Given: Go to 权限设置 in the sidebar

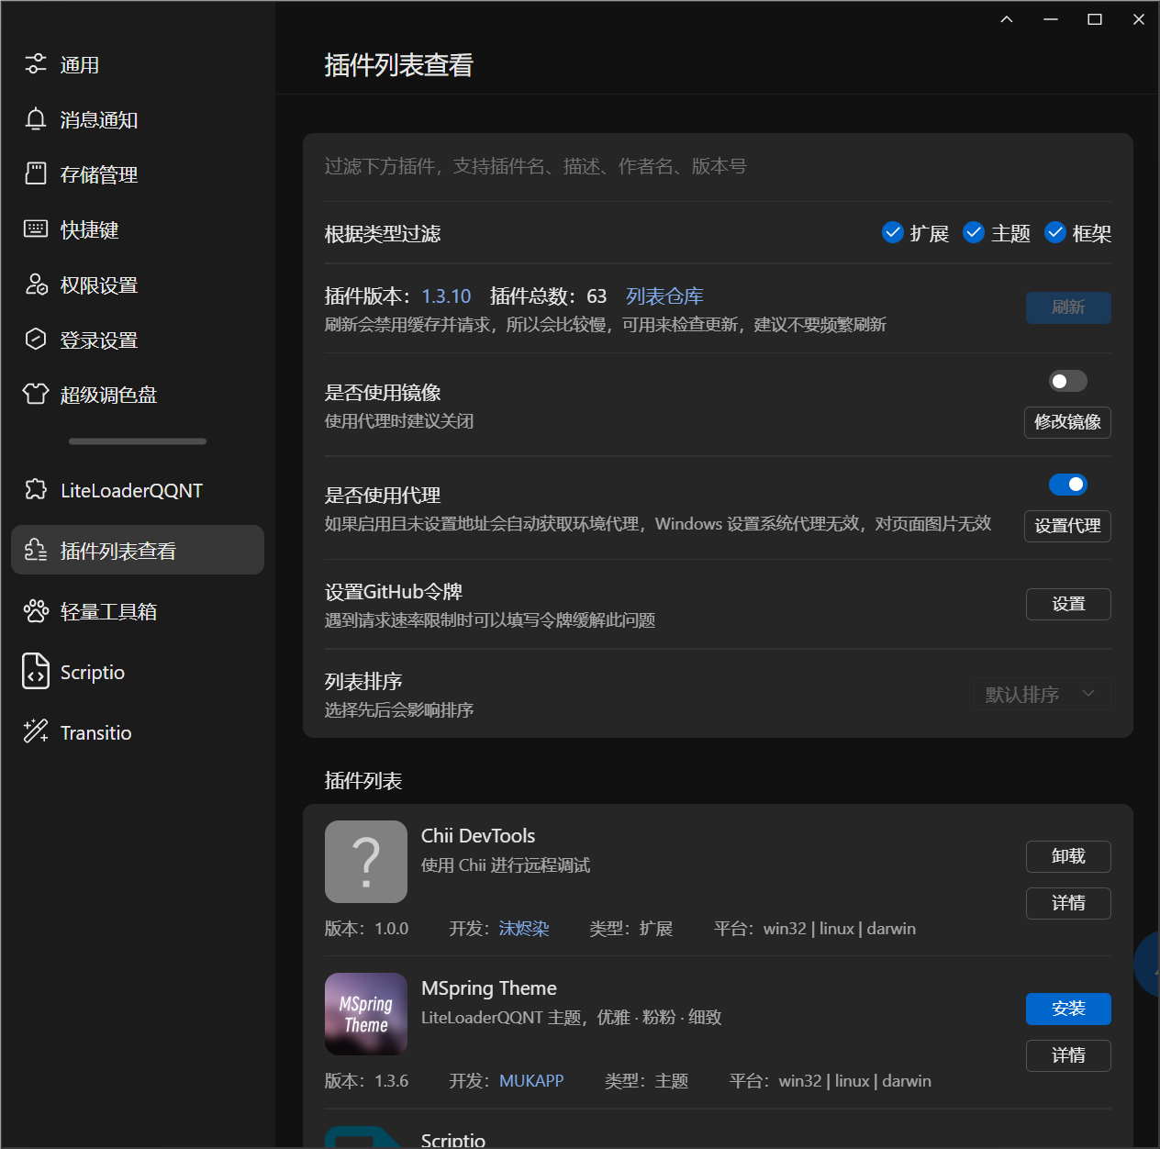Looking at the screenshot, I should tap(98, 285).
